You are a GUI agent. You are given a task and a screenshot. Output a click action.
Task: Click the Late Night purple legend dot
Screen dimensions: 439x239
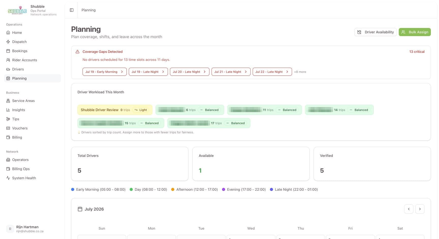point(271,189)
